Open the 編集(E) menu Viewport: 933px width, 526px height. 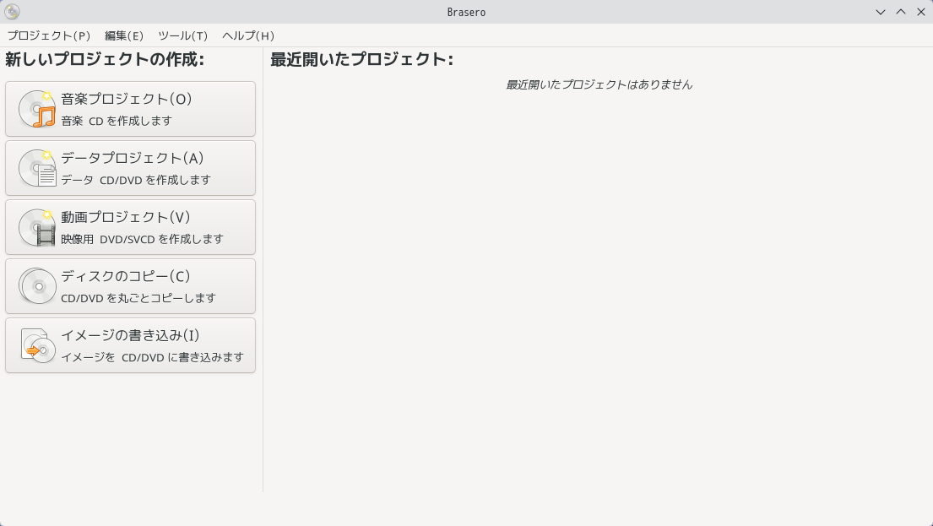click(x=124, y=35)
